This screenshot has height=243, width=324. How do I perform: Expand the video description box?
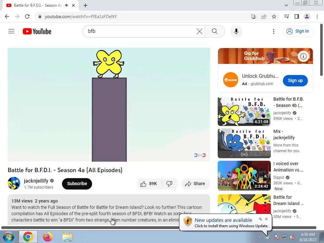(109, 210)
